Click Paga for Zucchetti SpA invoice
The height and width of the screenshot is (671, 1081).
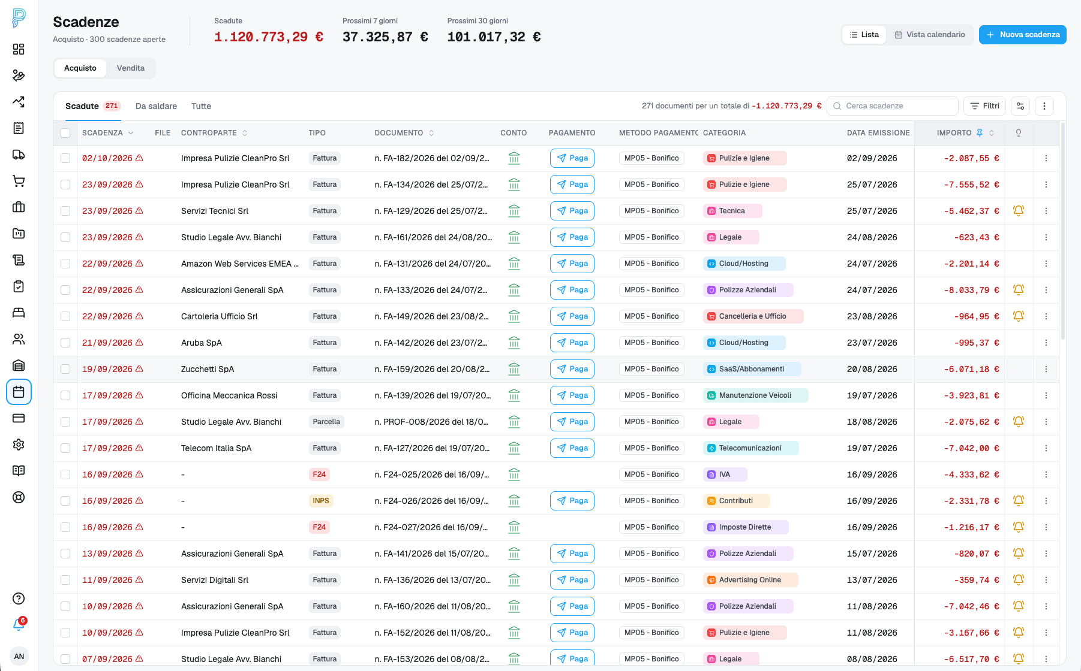point(572,369)
